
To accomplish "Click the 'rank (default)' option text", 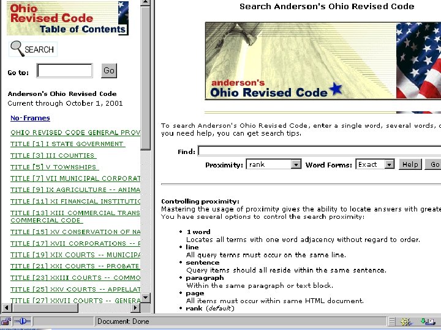I will pyautogui.click(x=210, y=309).
